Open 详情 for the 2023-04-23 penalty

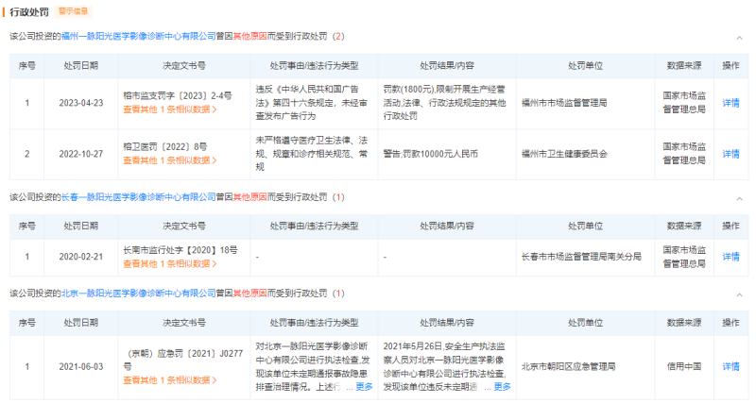pos(730,103)
